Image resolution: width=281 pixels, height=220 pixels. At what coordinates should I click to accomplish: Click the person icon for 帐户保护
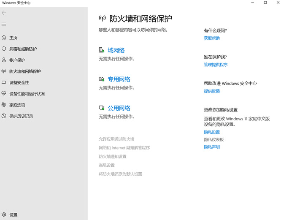[x=4, y=60]
